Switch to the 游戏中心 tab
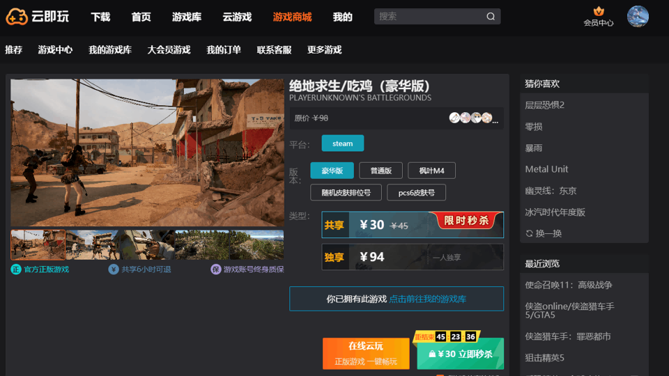This screenshot has height=376, width=669. coord(56,50)
